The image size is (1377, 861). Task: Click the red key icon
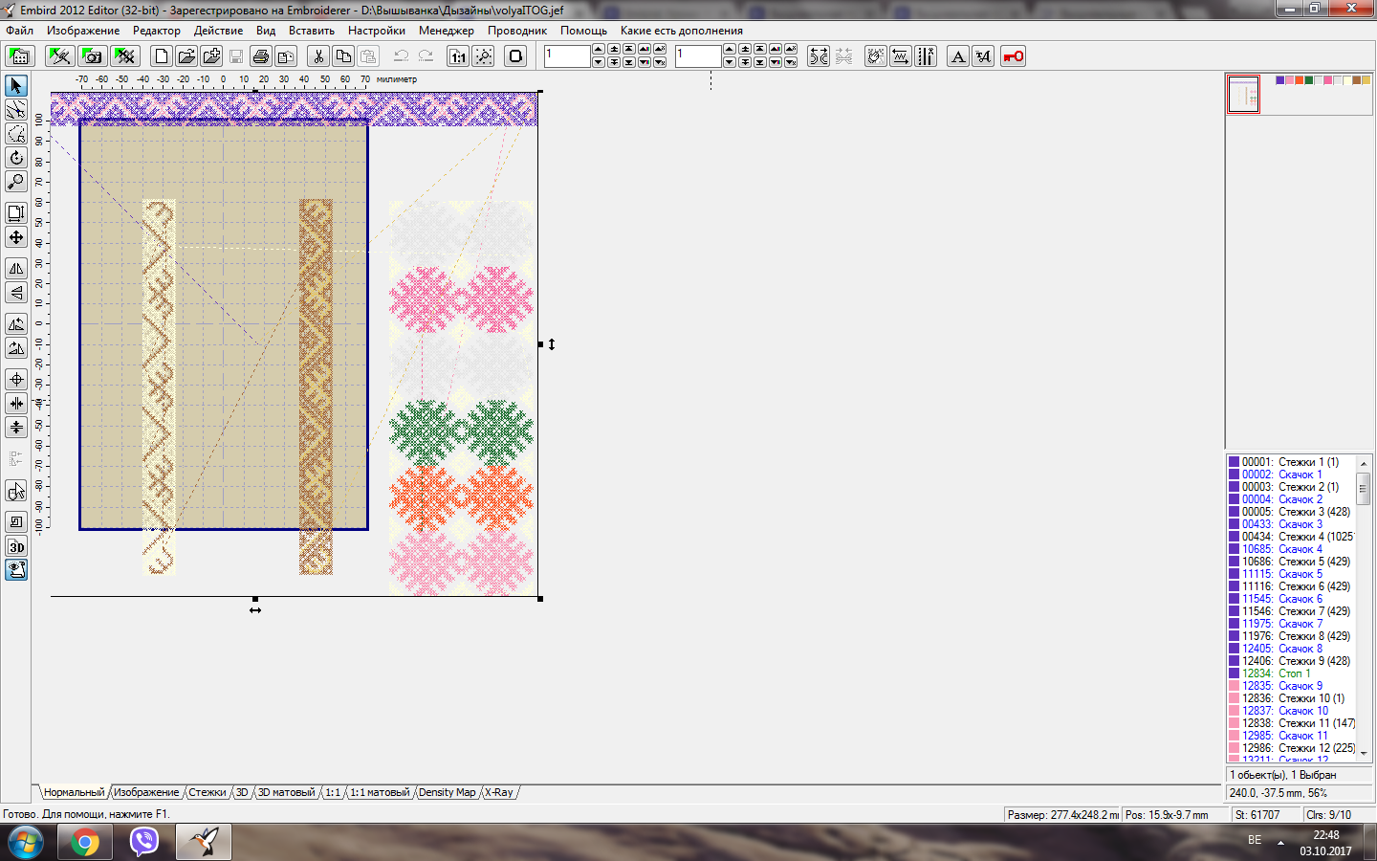[x=1013, y=56]
